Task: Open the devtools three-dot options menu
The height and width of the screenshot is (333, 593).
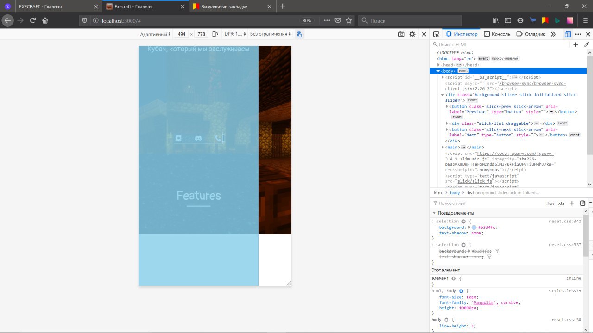Action: pyautogui.click(x=578, y=34)
